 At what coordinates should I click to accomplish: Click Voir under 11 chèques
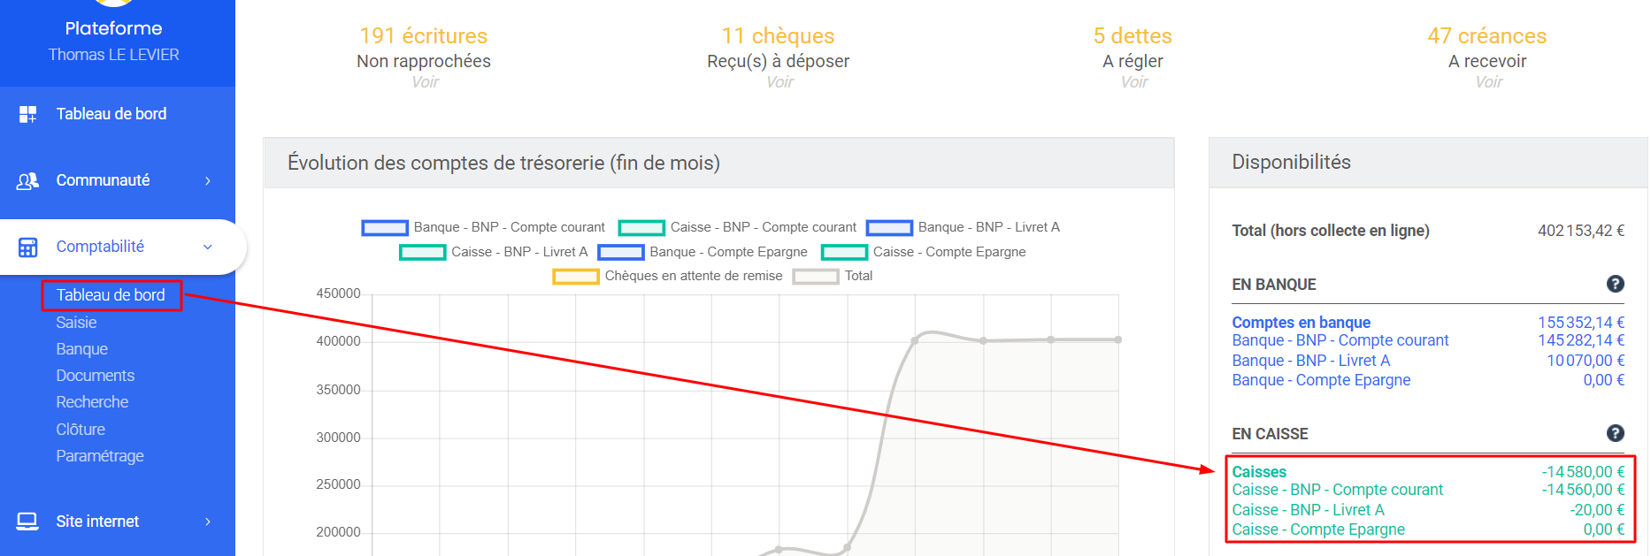click(779, 82)
